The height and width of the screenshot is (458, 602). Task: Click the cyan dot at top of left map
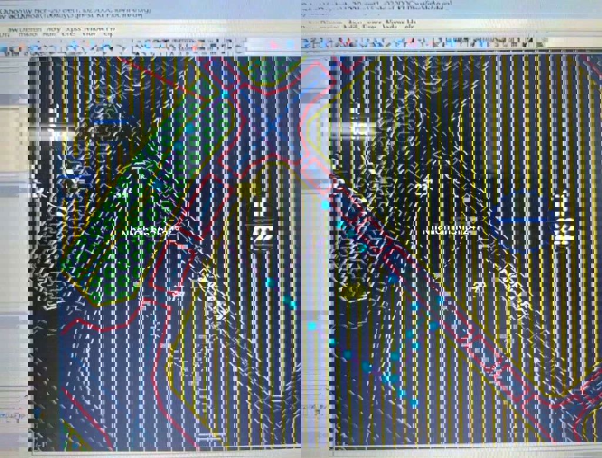tap(225, 95)
